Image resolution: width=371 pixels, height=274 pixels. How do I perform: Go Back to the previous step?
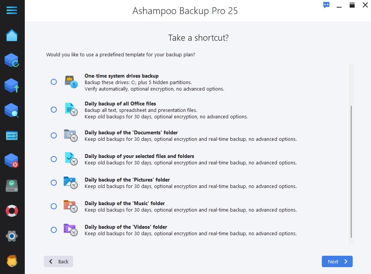(x=58, y=261)
